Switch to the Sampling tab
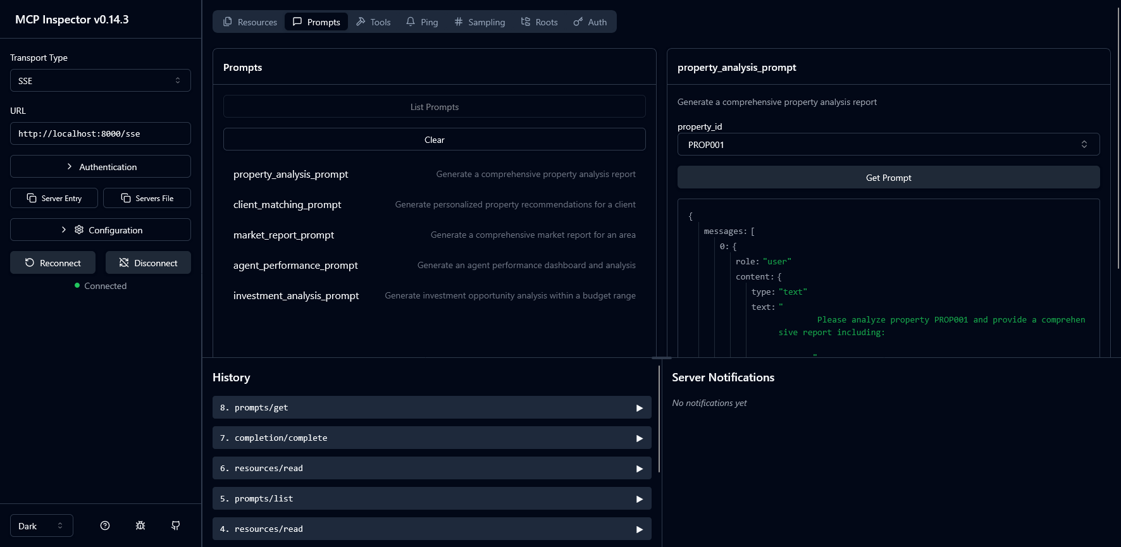This screenshot has height=547, width=1121. [480, 22]
